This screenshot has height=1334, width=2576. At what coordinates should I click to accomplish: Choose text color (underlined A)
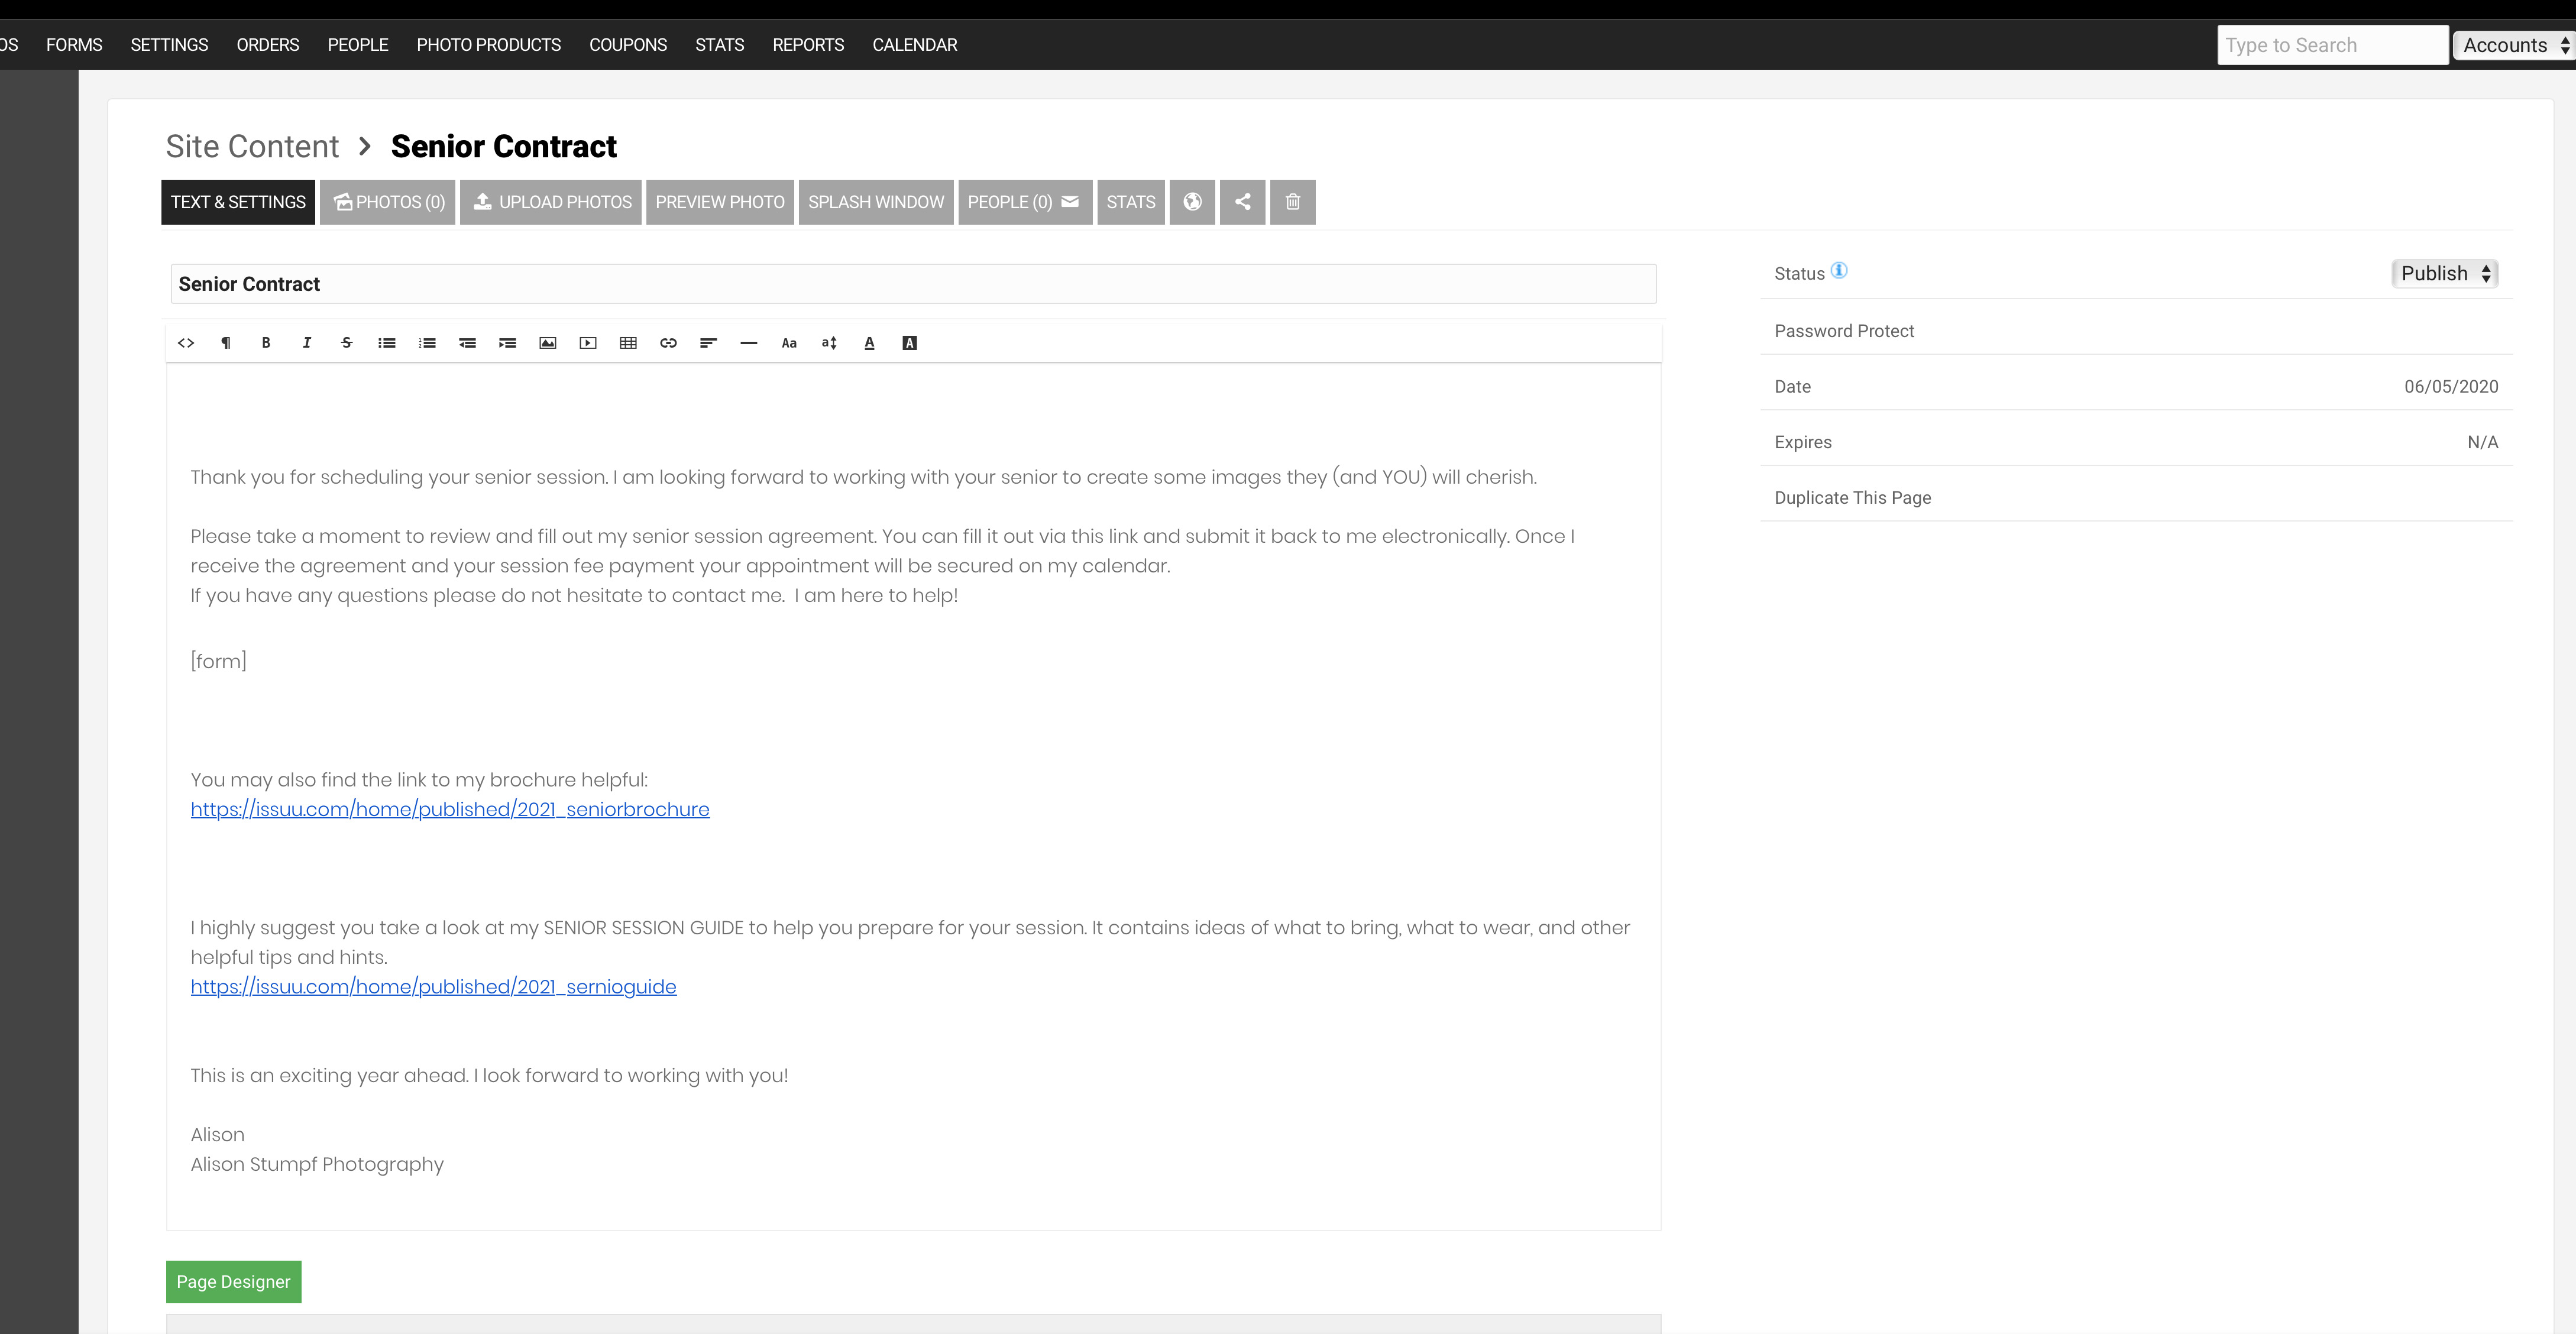click(869, 343)
